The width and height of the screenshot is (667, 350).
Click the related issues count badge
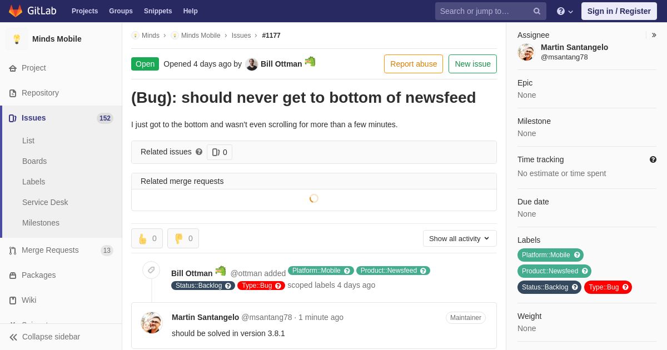(220, 152)
